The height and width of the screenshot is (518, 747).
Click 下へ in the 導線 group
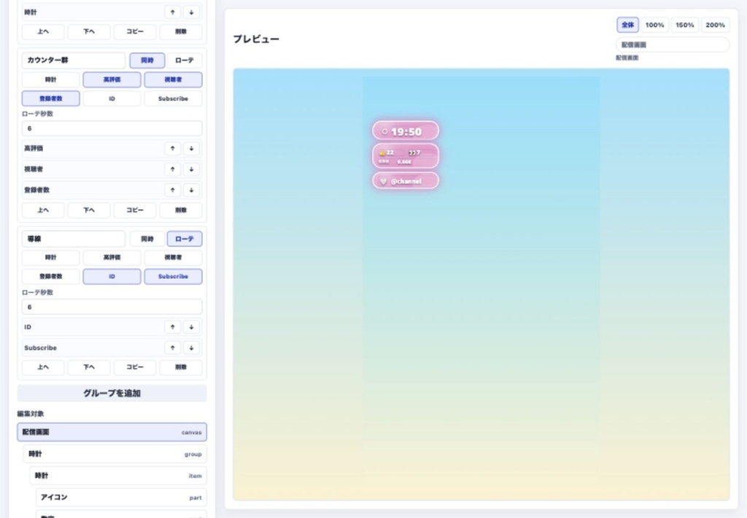tap(89, 367)
